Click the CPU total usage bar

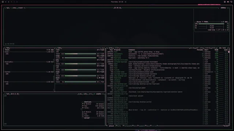(211, 24)
